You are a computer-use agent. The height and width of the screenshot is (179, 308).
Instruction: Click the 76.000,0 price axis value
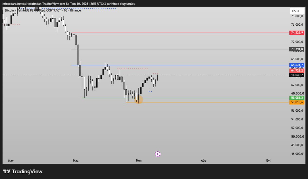point(297,25)
